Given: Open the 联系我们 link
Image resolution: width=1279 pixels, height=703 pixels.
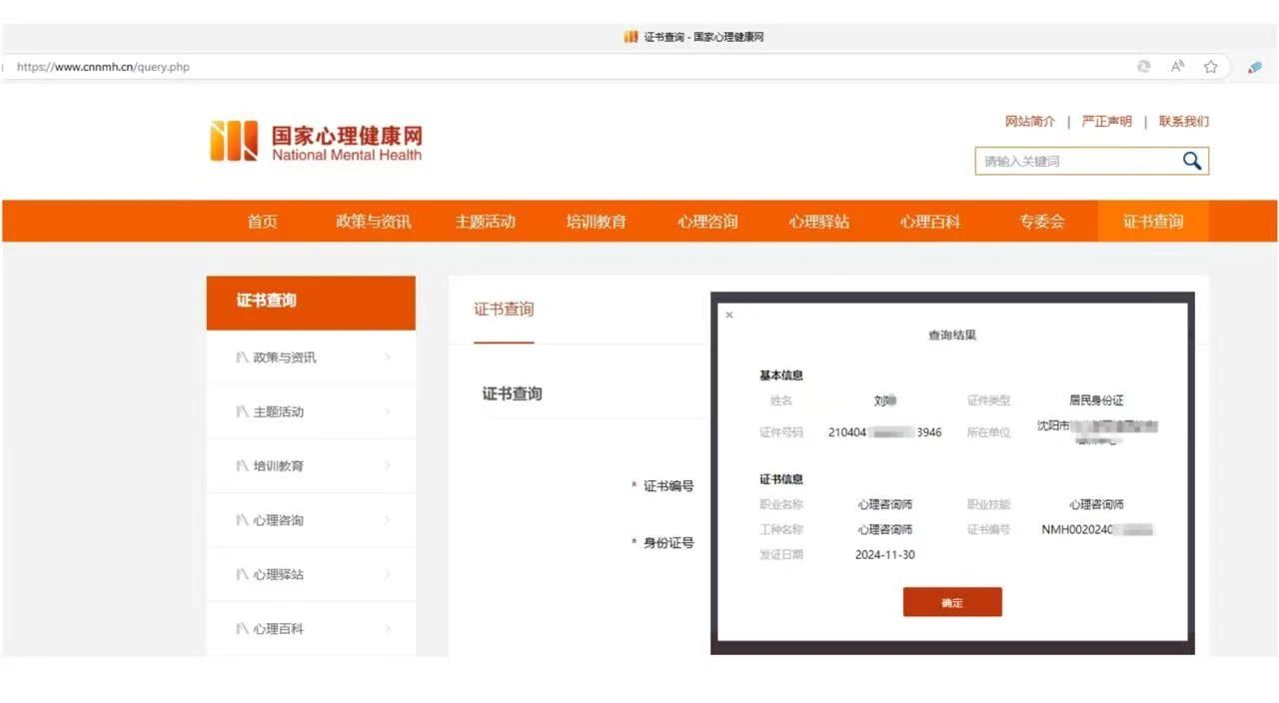Looking at the screenshot, I should click(1183, 122).
